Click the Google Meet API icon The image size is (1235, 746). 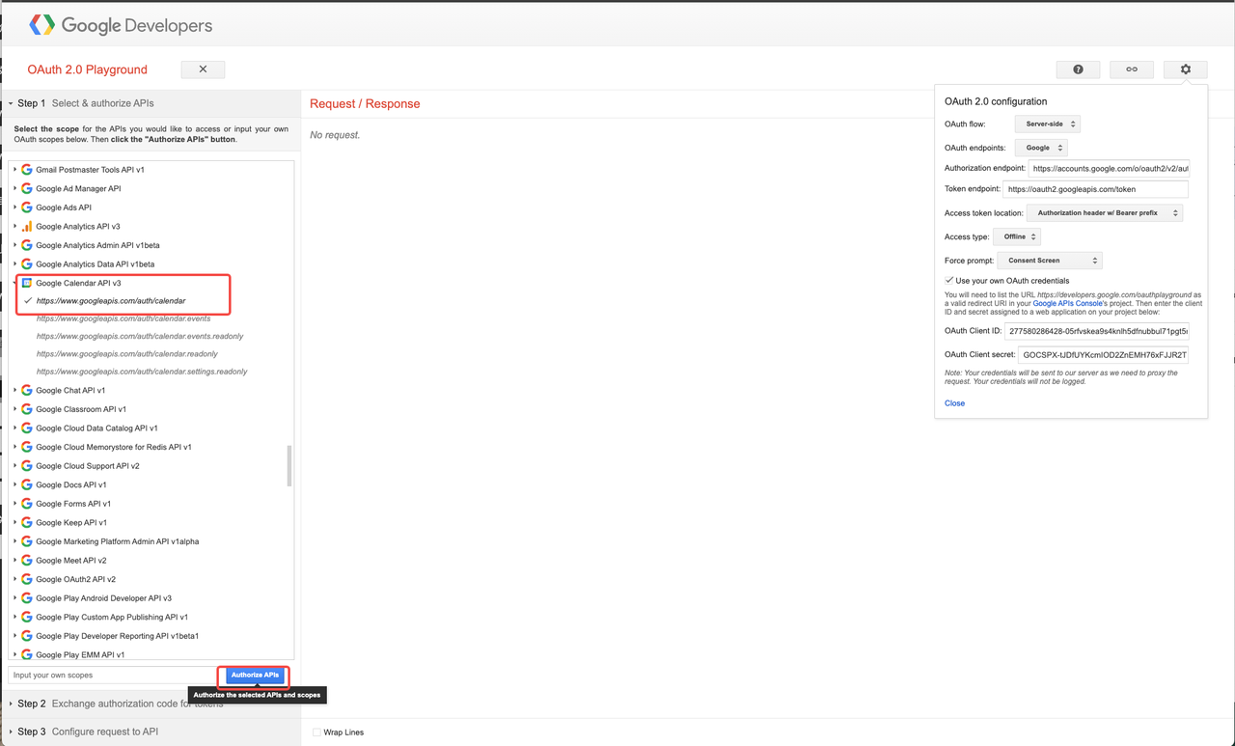click(27, 560)
